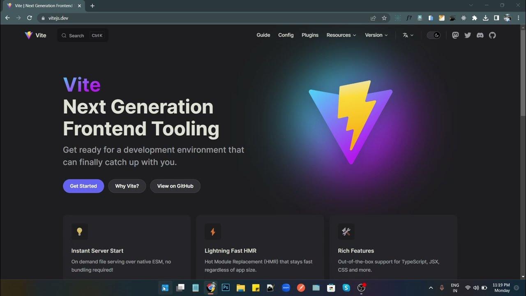Click the site lock icon in address bar
The width and height of the screenshot is (526, 296).
click(43, 18)
